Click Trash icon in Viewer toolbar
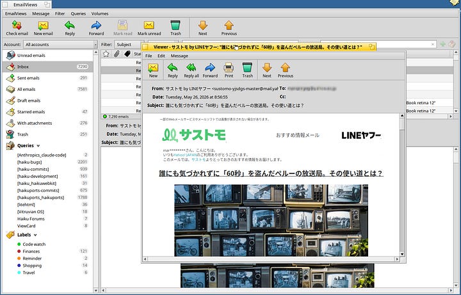This screenshot has height=295, width=461. pyautogui.click(x=247, y=70)
